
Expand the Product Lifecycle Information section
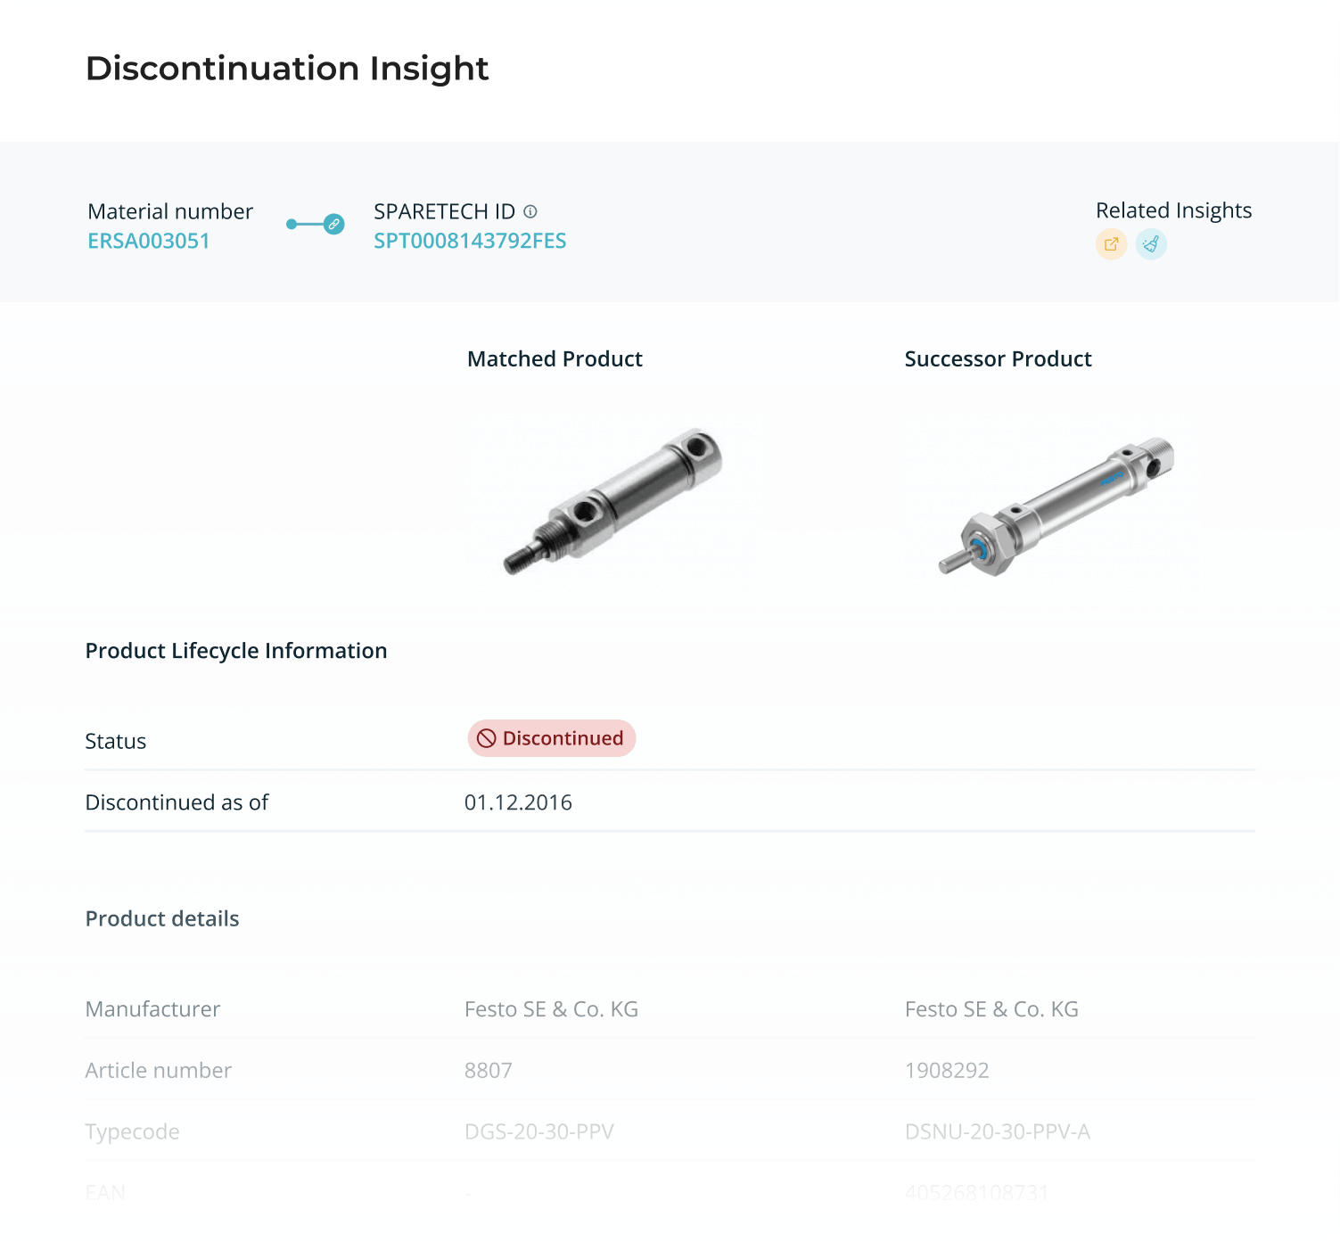point(235,651)
